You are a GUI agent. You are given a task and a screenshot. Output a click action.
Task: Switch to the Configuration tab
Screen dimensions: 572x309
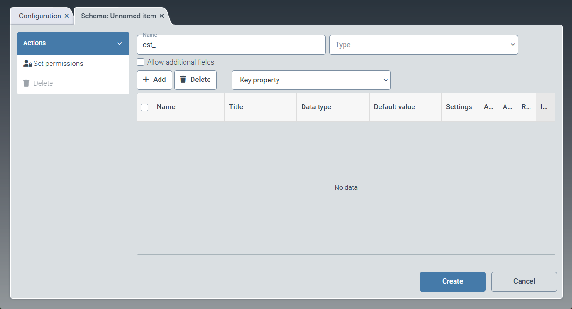pos(40,16)
